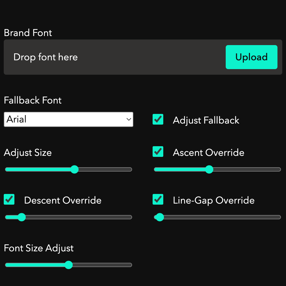Image resolution: width=286 pixels, height=286 pixels.
Task: Click the Descent Override slider thumb
Action: (x=21, y=217)
